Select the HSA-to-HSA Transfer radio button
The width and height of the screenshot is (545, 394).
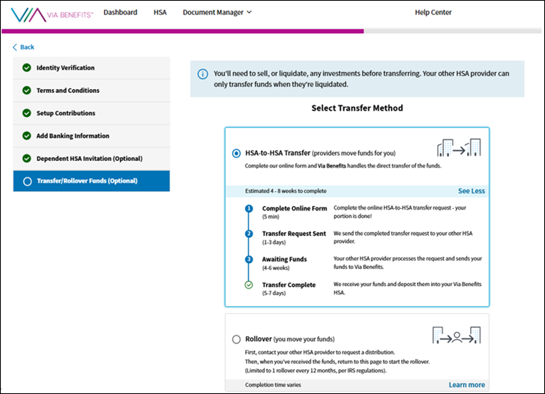point(236,154)
